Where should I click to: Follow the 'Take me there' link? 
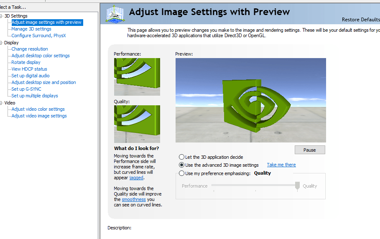pos(281,165)
